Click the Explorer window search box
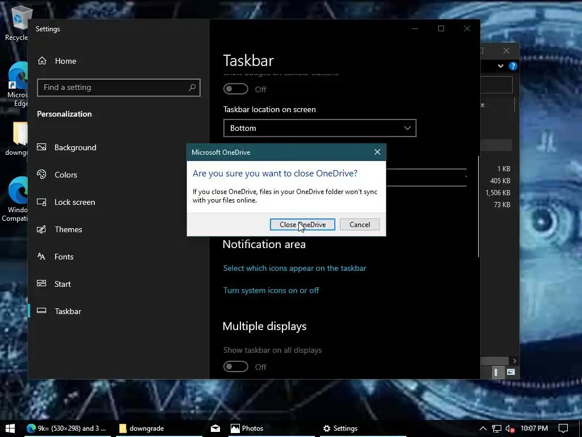Screen dimensions: 582x437 tap(497, 85)
